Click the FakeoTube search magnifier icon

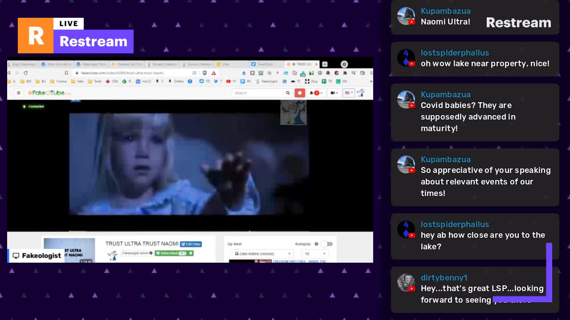coord(288,93)
